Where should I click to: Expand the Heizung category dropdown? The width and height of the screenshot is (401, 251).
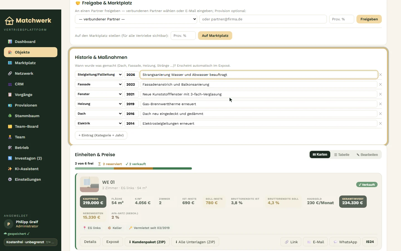coord(99,104)
